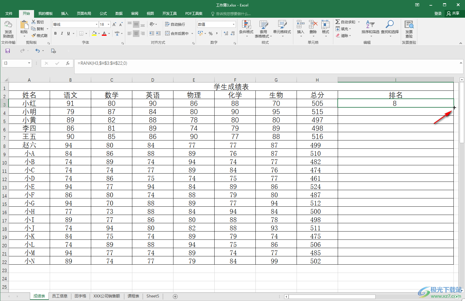The image size is (465, 301).
Task: Apply percent style to the cell
Action: (x=211, y=34)
